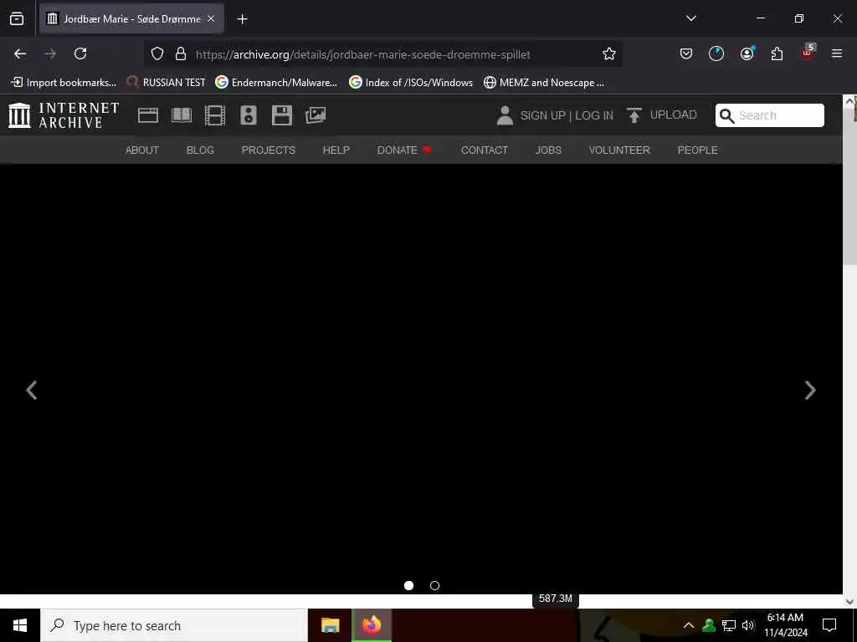Click the Internet Archive logo
This screenshot has width=857, height=642.
(x=64, y=115)
